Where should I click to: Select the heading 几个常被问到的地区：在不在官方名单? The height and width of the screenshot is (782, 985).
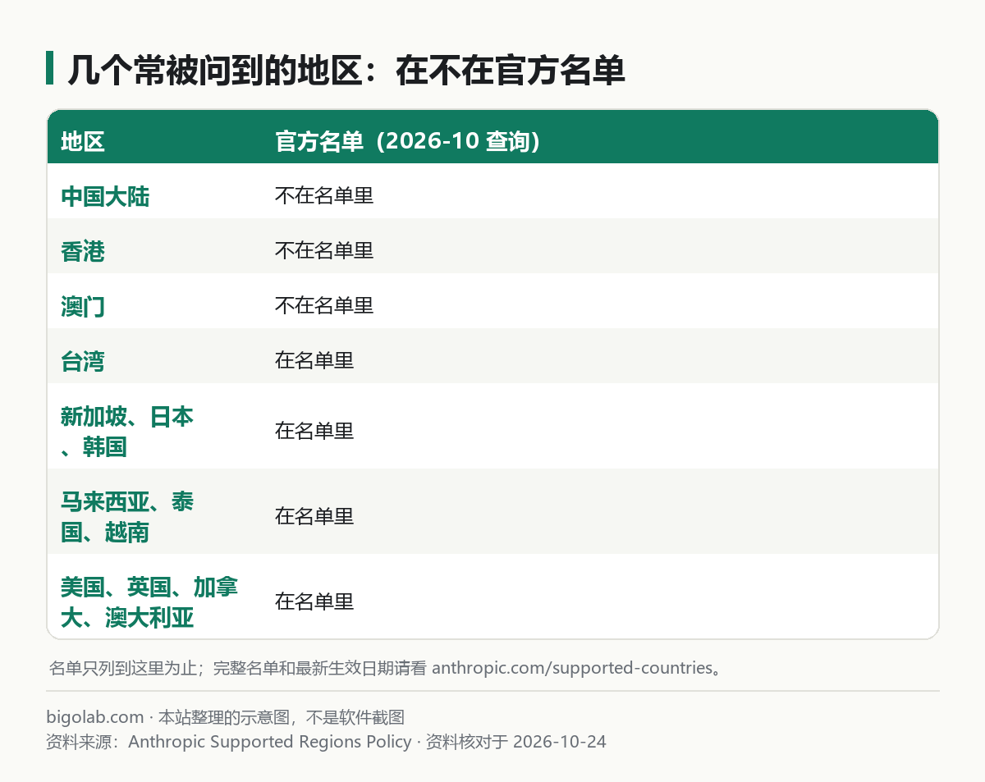[346, 70]
